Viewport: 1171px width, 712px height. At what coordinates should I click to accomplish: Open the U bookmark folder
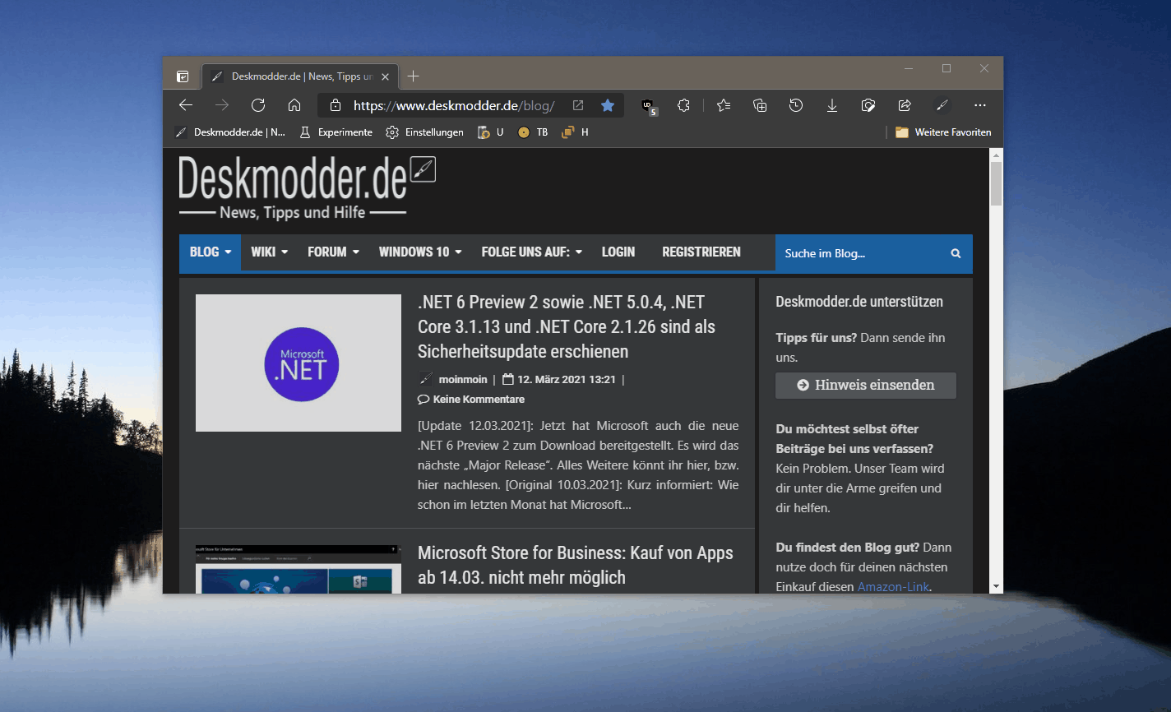(491, 132)
